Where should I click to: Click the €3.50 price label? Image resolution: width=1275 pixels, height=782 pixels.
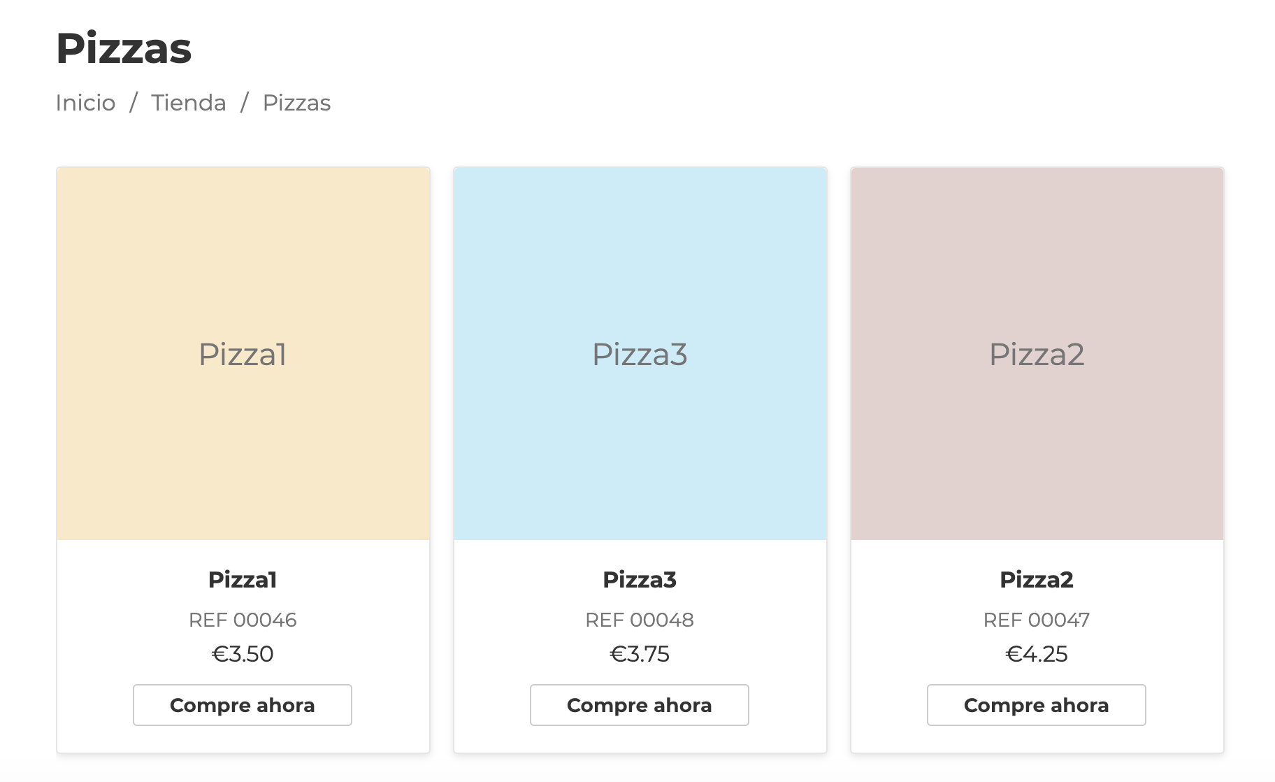pyautogui.click(x=243, y=654)
